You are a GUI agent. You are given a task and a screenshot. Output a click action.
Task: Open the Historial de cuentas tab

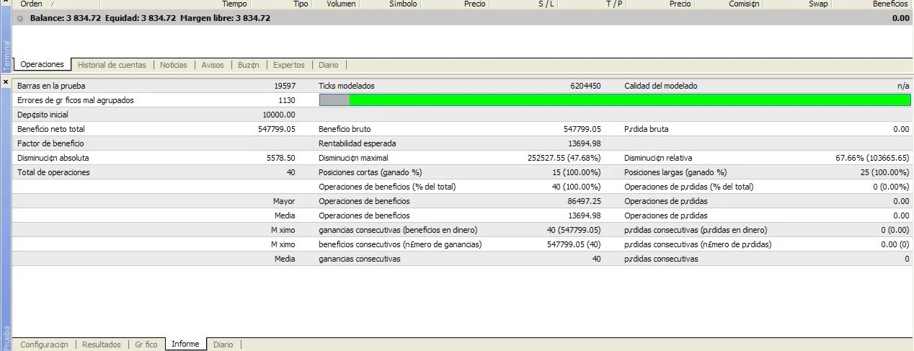pos(112,65)
